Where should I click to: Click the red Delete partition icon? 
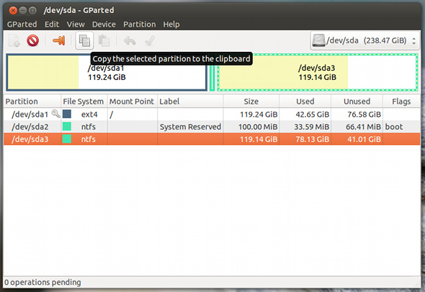33,40
